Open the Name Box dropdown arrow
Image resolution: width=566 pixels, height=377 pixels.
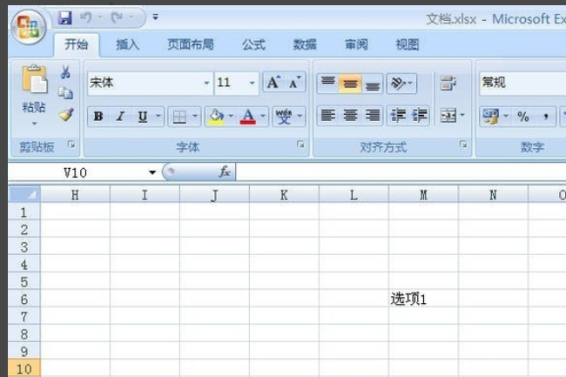click(152, 172)
